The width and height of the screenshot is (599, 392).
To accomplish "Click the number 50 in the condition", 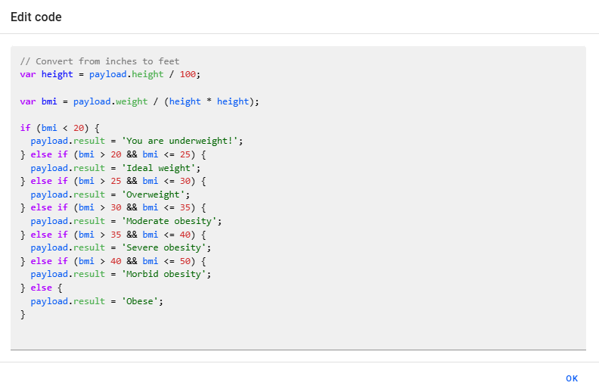I will point(185,261).
